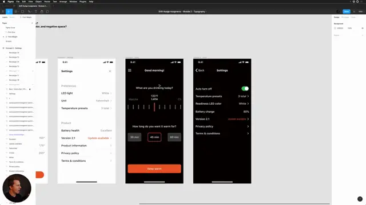Open the Figma main menu icon
Viewport: 366px width, 205px height.
[3, 11]
